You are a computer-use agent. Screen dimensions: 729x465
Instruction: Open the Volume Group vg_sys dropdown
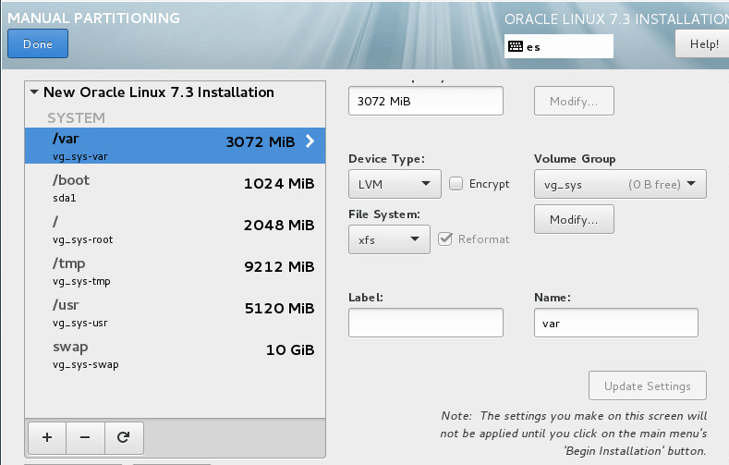point(620,184)
